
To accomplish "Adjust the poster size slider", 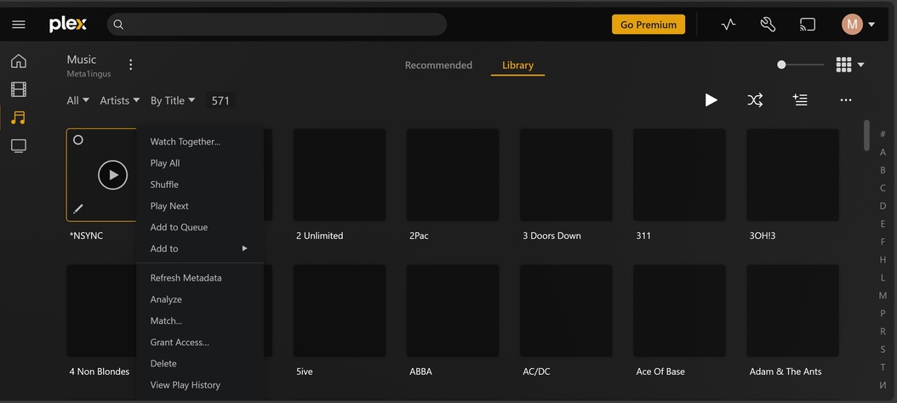I will (800, 65).
